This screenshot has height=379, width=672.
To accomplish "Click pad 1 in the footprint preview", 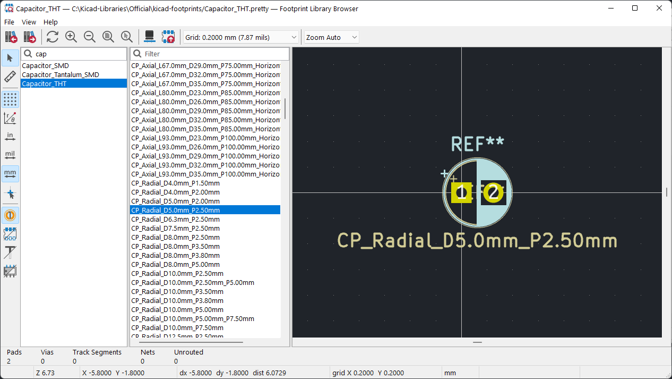I will [461, 192].
